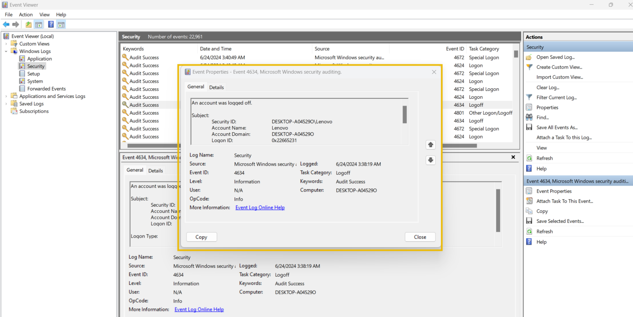Viewport: 633px width, 317px height.
Task: Click Clear Log in Actions pane
Action: point(548,88)
